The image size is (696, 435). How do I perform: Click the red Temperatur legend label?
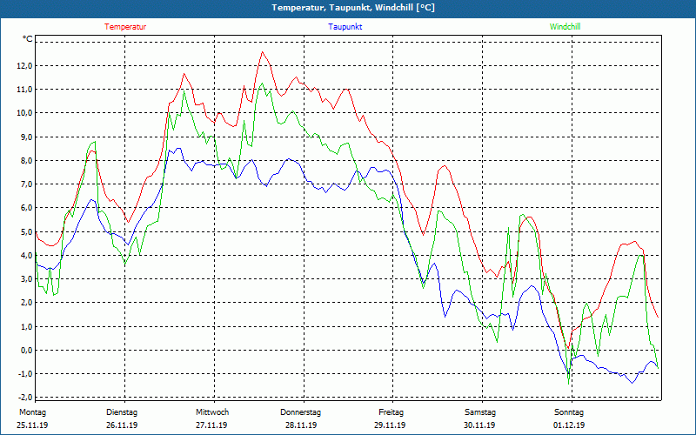pos(125,27)
